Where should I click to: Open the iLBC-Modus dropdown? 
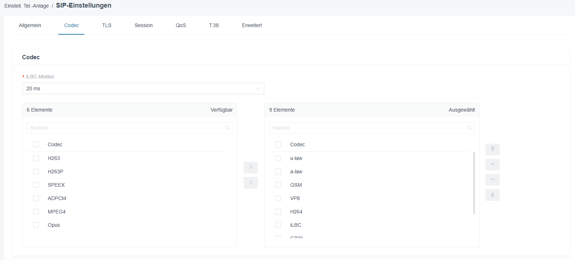coord(143,88)
